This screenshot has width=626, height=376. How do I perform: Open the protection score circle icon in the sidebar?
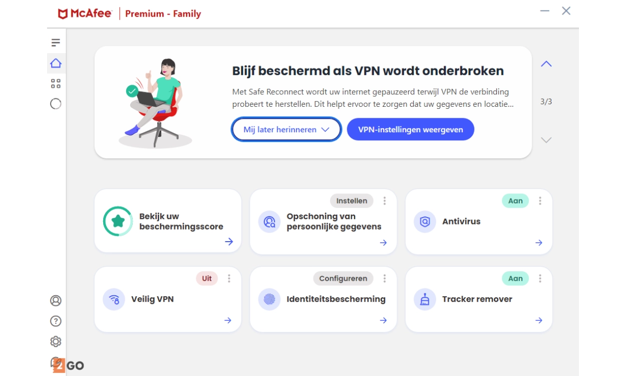56,104
